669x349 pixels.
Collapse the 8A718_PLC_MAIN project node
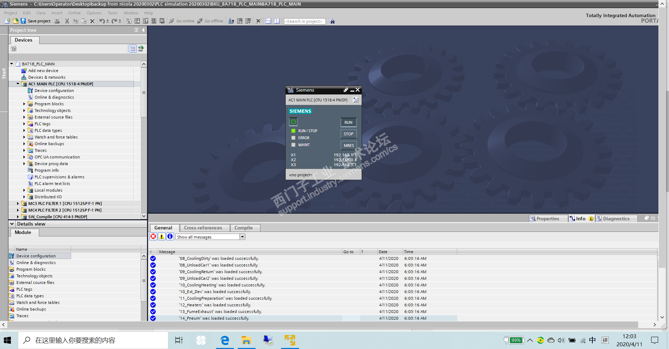[12, 64]
